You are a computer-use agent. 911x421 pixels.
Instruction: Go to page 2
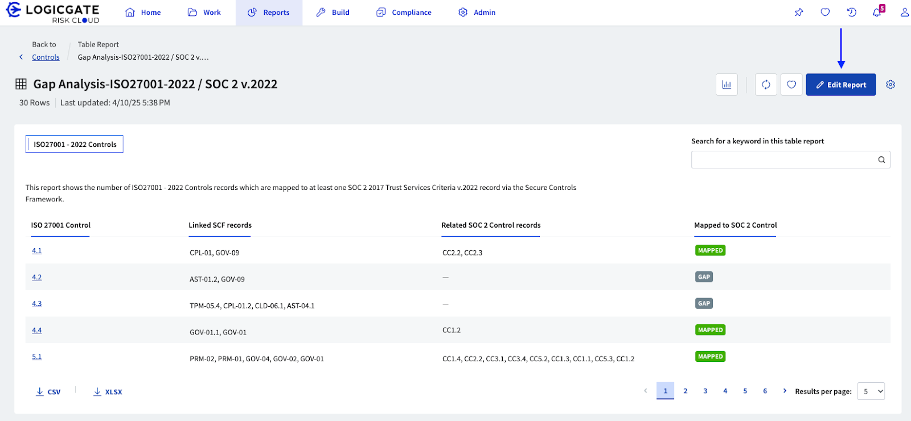point(686,391)
